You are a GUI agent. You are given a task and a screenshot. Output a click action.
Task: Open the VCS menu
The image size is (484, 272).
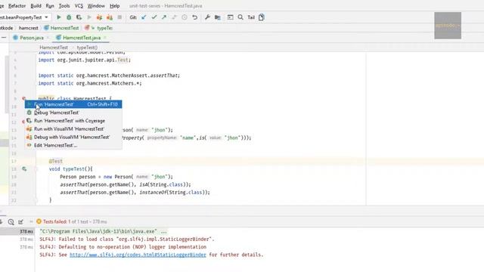click(79, 6)
